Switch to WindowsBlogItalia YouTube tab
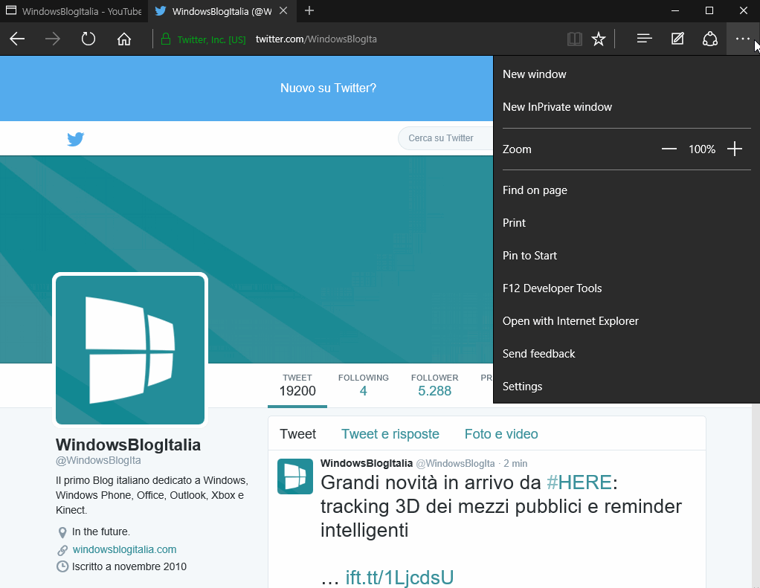The width and height of the screenshot is (760, 588). pos(73,10)
